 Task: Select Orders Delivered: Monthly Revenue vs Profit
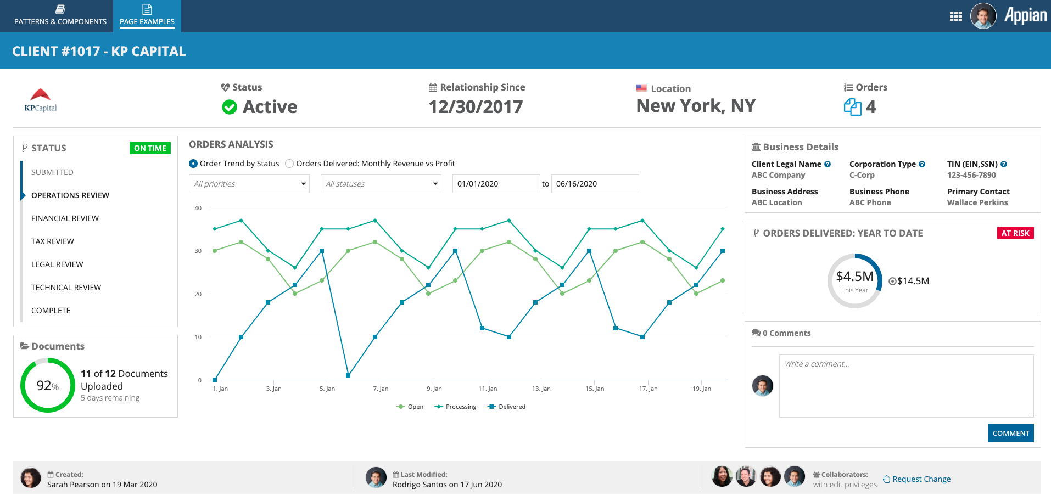[x=289, y=163]
